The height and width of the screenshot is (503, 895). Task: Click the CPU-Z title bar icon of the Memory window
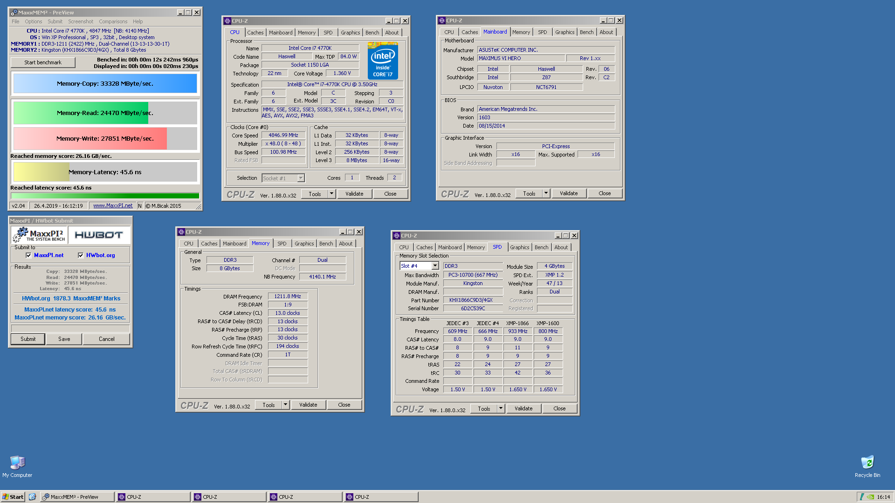[x=181, y=232]
